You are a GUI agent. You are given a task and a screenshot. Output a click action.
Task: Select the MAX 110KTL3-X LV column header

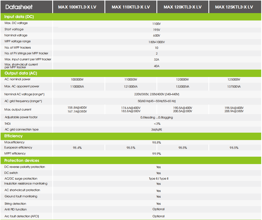pyautogui.click(x=131, y=7)
